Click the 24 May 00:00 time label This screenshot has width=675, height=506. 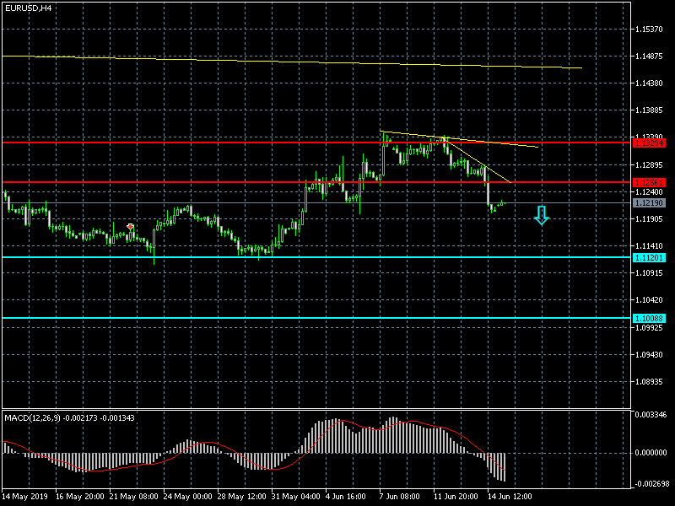click(x=187, y=497)
